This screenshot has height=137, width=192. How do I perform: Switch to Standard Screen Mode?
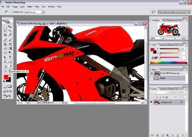(x=4, y=91)
